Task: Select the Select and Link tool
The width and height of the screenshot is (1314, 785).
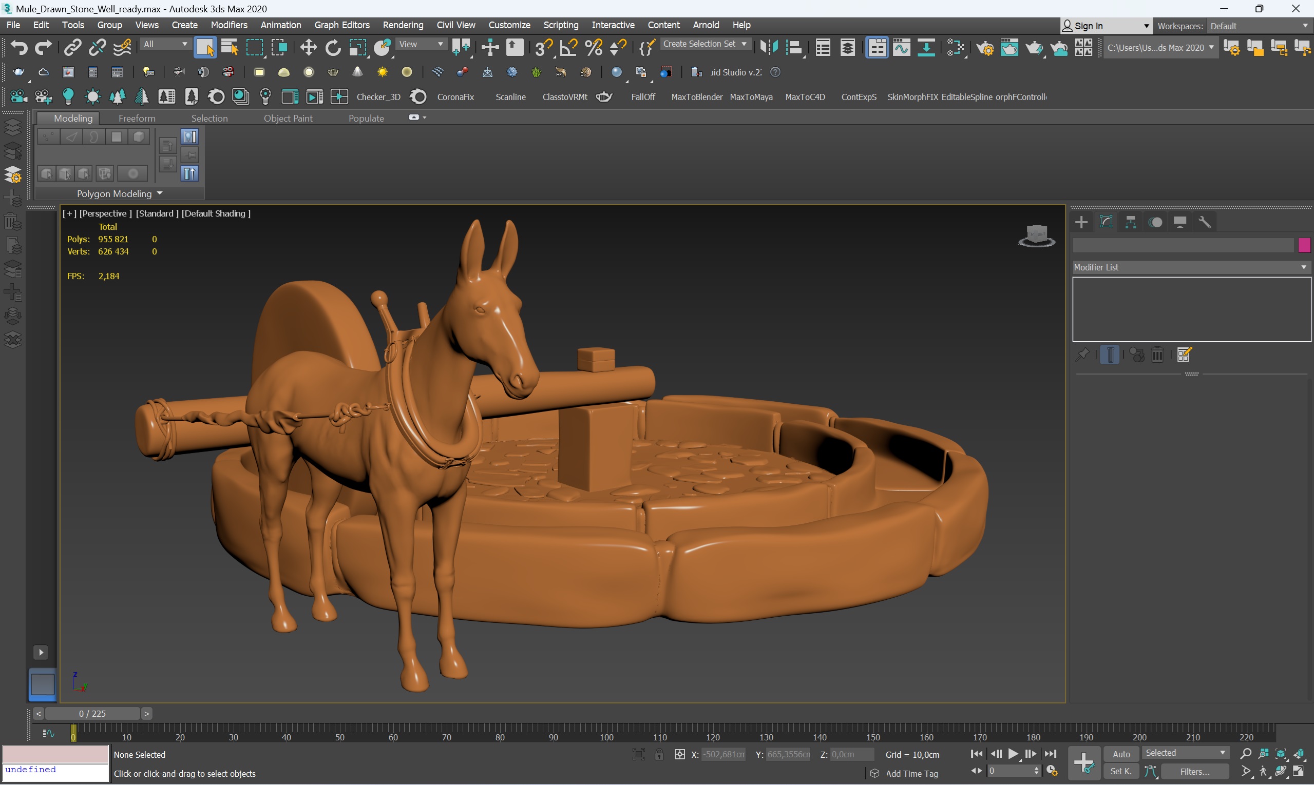Action: pyautogui.click(x=72, y=48)
